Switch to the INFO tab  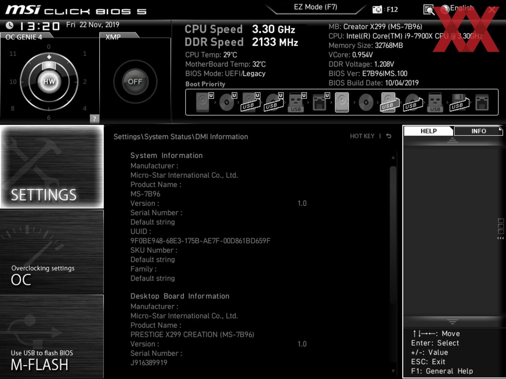(478, 131)
